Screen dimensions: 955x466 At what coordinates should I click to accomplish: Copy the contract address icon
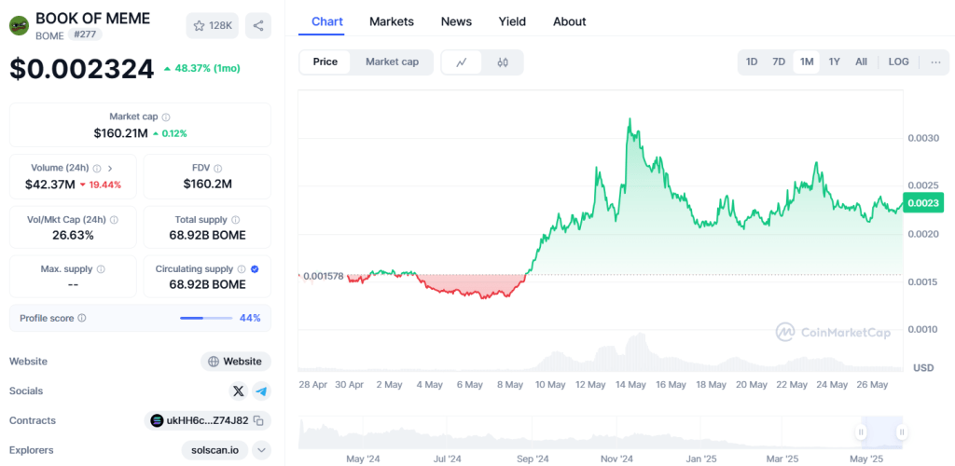pos(257,421)
